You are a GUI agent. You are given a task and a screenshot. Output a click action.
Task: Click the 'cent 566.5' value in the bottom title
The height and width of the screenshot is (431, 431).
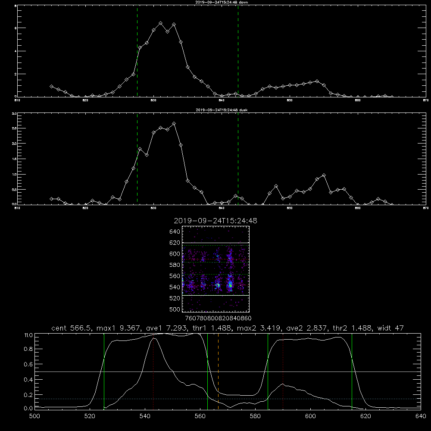(71, 328)
